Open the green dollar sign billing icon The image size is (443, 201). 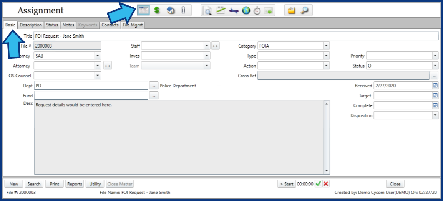157,10
